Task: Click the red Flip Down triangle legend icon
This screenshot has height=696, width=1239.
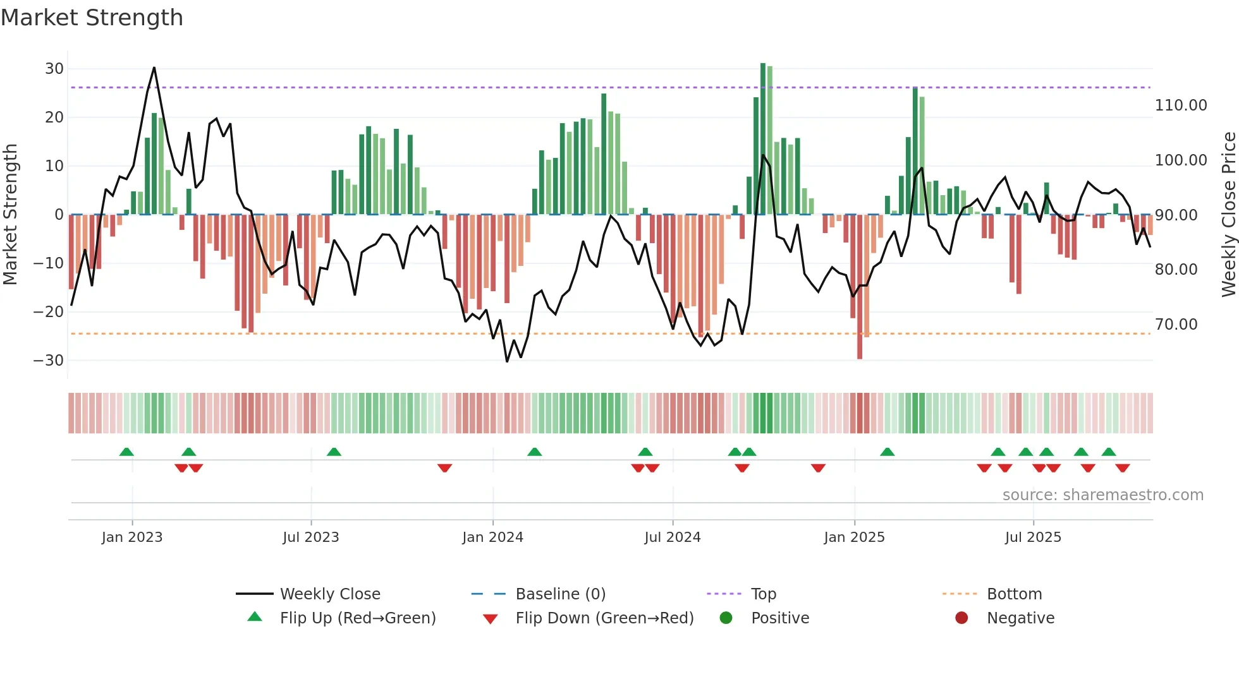Action: coord(490,618)
